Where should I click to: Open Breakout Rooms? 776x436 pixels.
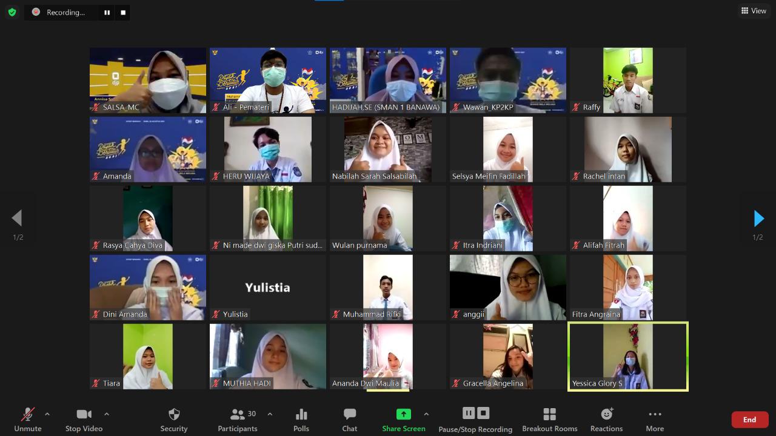pos(549,420)
